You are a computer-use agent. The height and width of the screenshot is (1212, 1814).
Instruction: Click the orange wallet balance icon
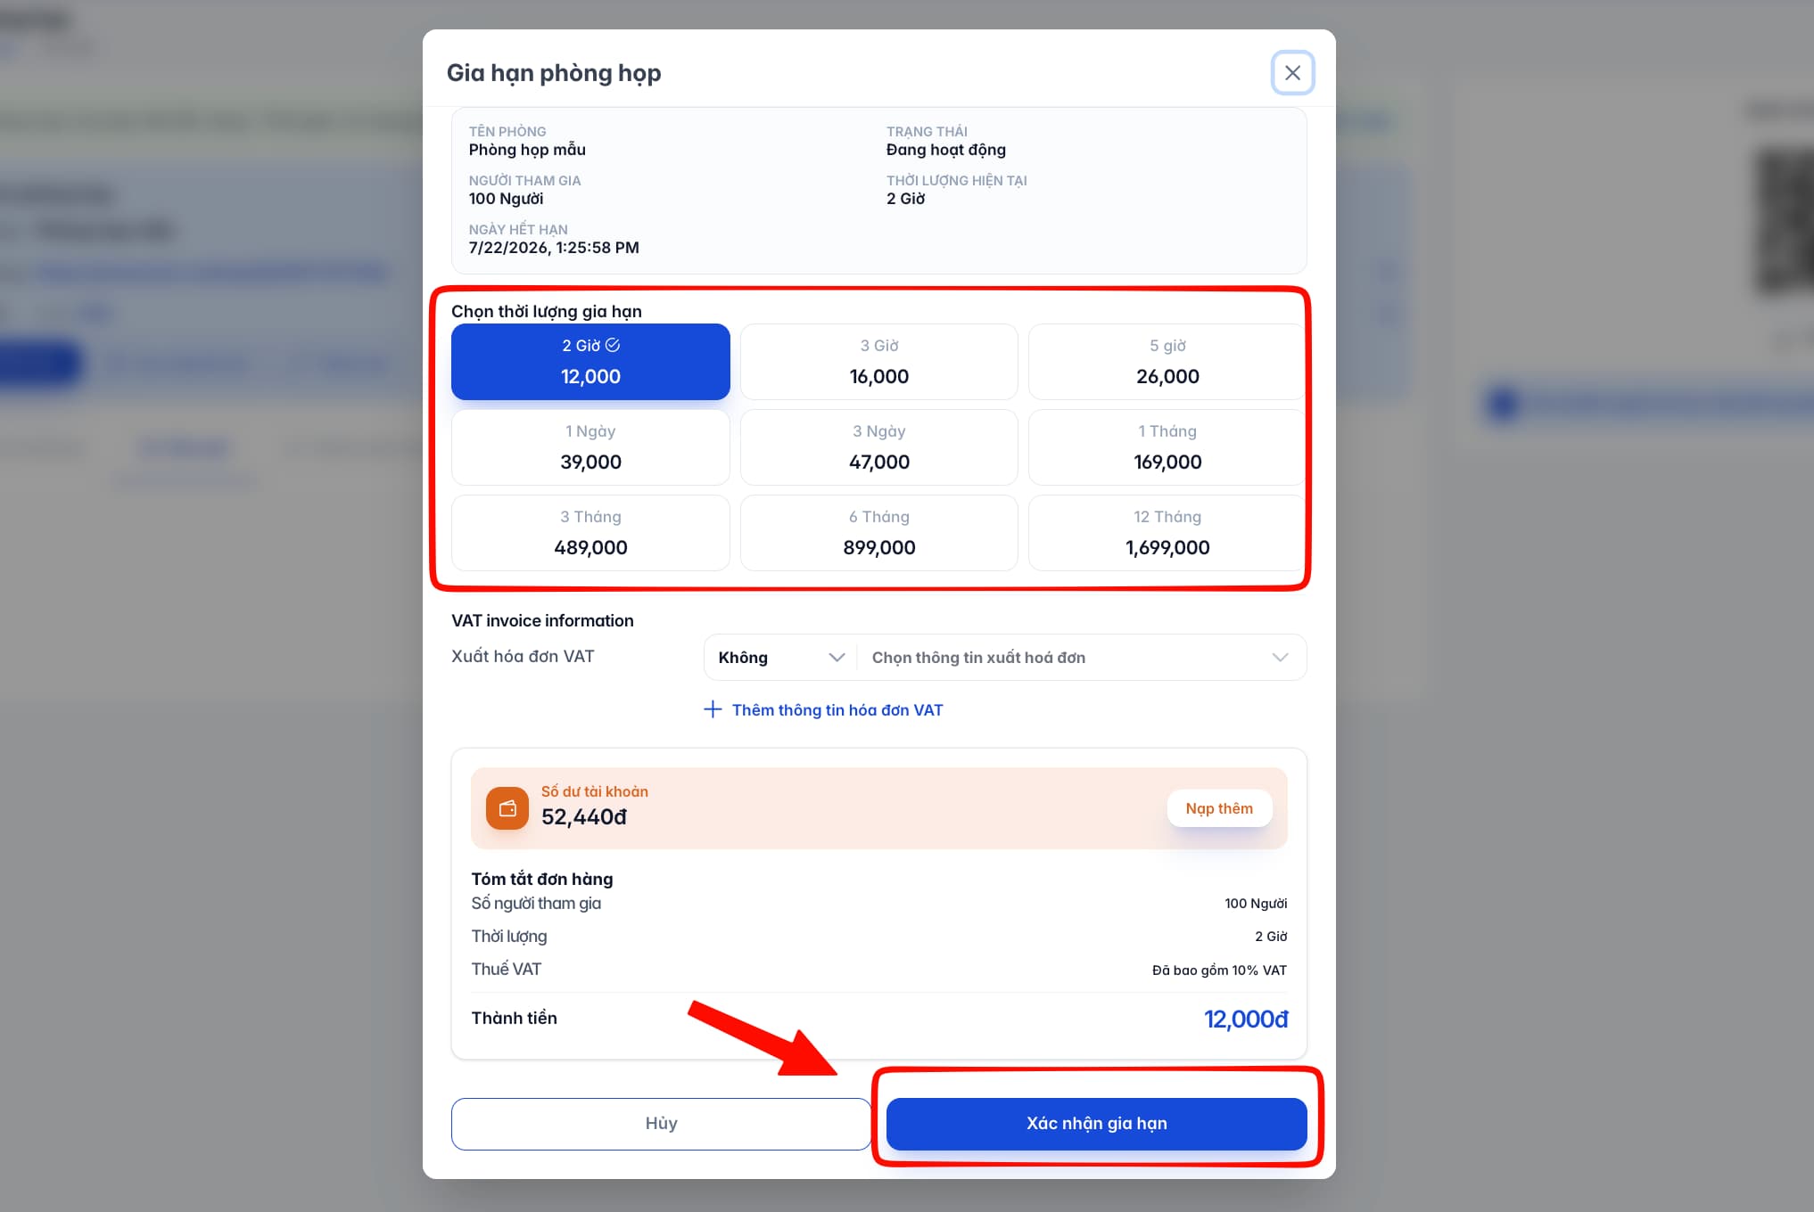pyautogui.click(x=507, y=808)
